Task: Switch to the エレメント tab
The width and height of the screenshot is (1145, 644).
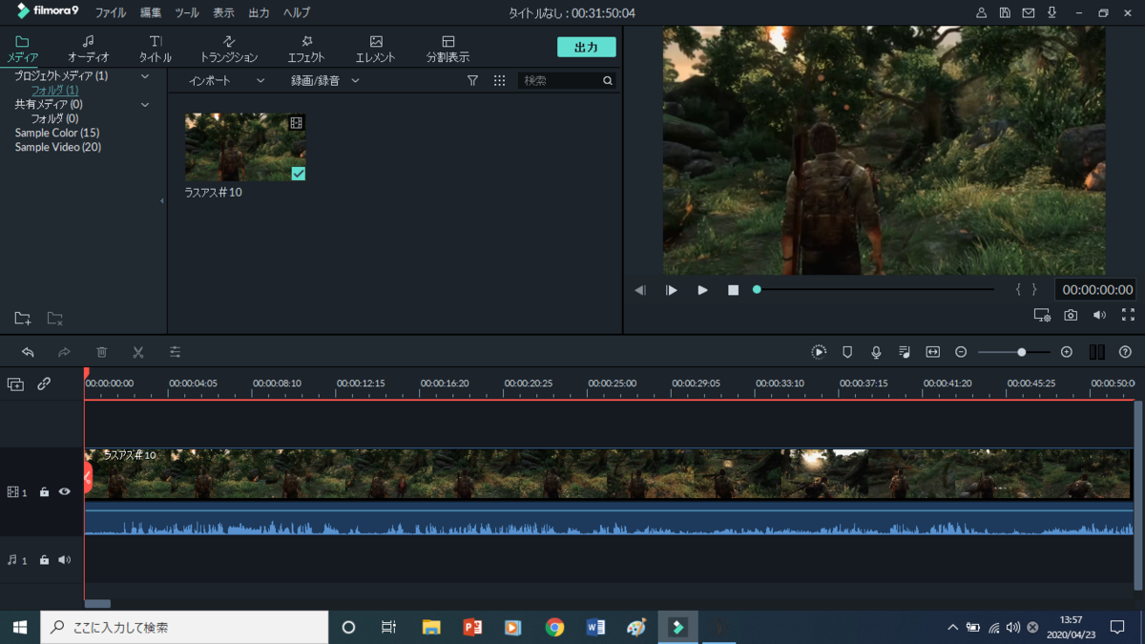Action: (x=376, y=49)
